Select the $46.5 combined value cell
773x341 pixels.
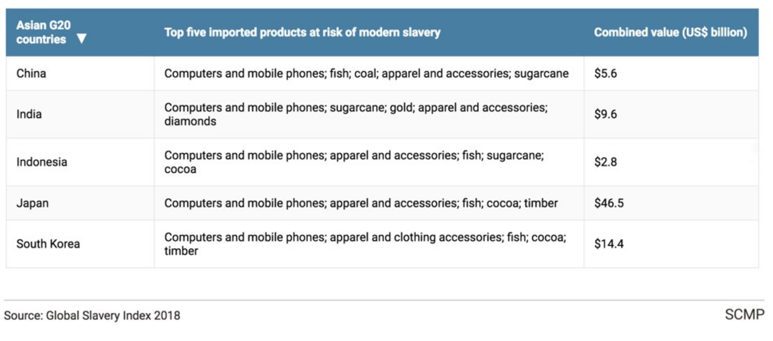pyautogui.click(x=609, y=203)
